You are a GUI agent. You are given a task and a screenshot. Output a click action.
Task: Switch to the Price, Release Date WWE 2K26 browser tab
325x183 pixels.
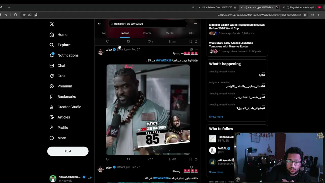coord(217,7)
